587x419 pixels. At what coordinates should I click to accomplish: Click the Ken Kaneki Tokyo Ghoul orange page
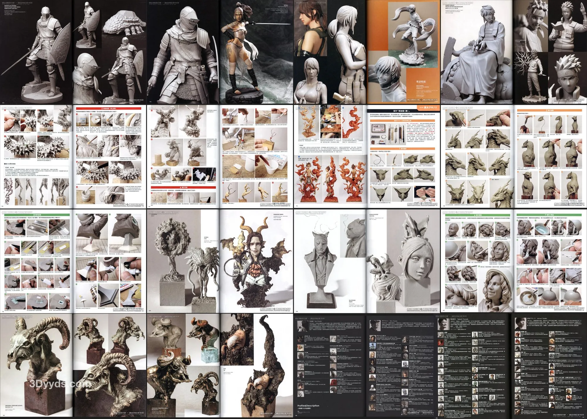pyautogui.click(x=404, y=53)
